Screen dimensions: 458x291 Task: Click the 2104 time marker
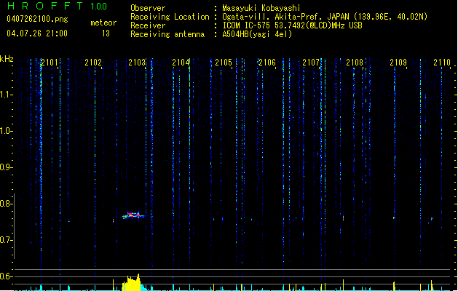(x=181, y=63)
